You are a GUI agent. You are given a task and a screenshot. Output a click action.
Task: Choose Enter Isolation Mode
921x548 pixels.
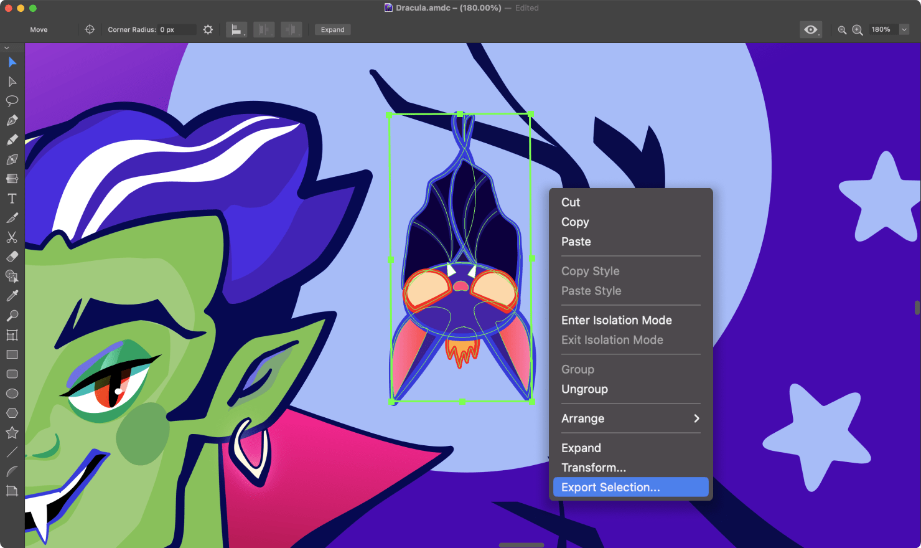pyautogui.click(x=630, y=320)
